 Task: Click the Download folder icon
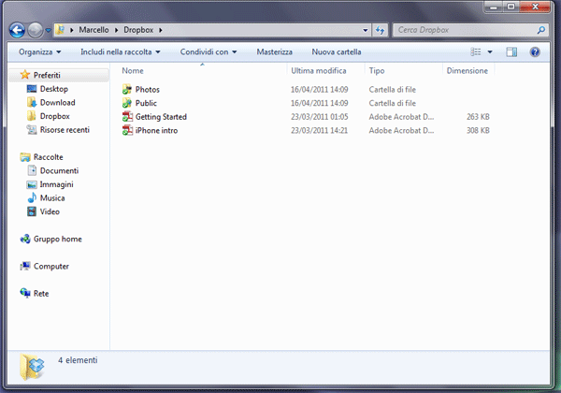pyautogui.click(x=32, y=102)
